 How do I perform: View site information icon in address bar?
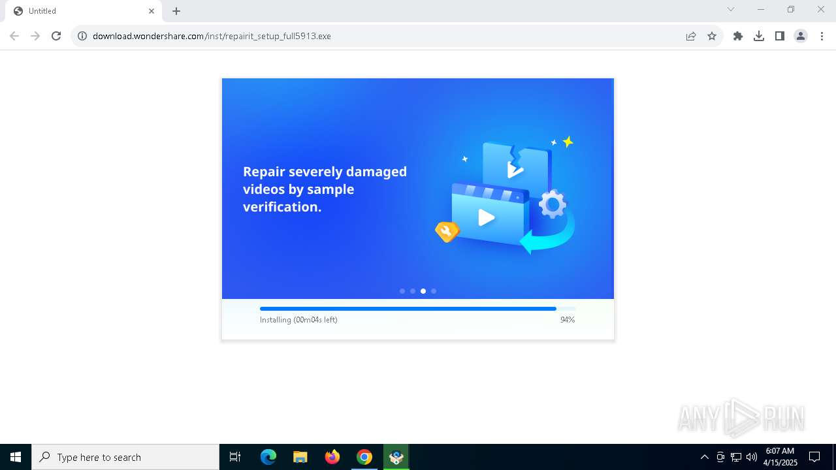click(x=82, y=36)
